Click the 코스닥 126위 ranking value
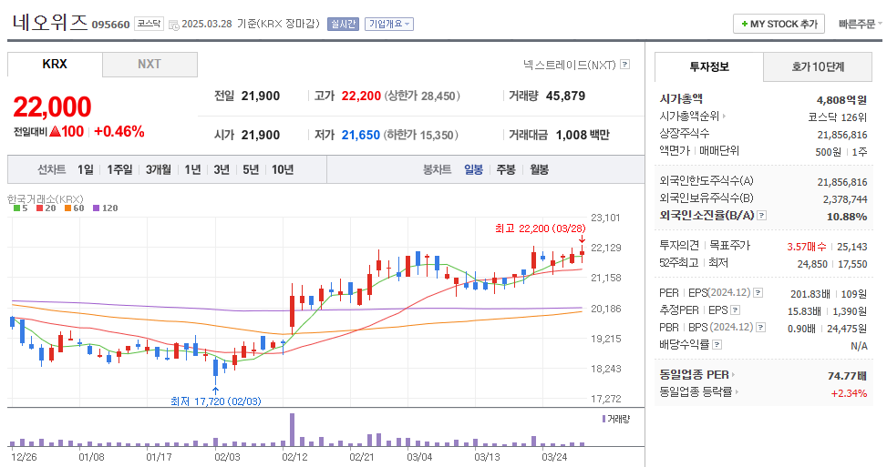The image size is (887, 467). [837, 117]
